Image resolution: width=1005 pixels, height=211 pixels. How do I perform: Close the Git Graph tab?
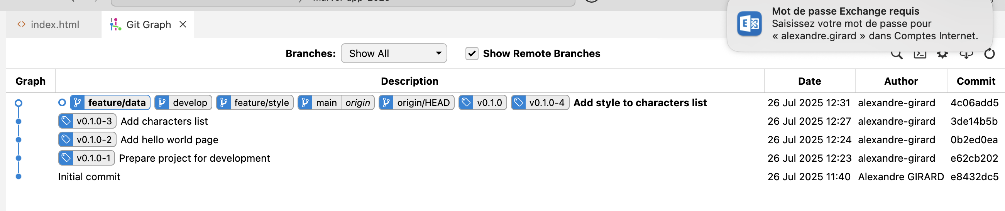tap(183, 25)
